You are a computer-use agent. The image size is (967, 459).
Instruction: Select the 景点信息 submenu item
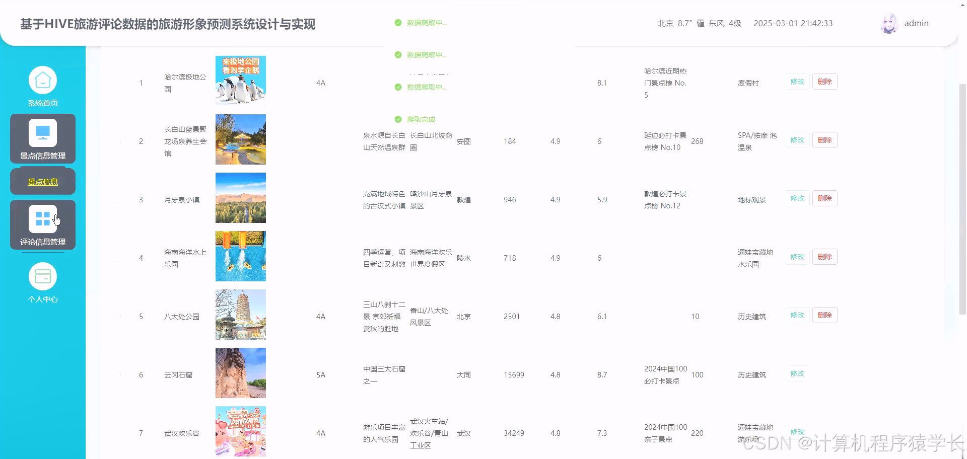click(x=42, y=181)
